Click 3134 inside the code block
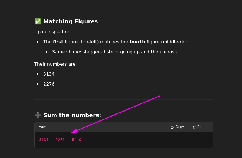This screenshot has height=158, width=242. coord(44,140)
